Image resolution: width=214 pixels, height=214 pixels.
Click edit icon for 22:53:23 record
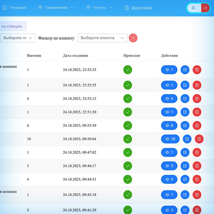click(185, 70)
